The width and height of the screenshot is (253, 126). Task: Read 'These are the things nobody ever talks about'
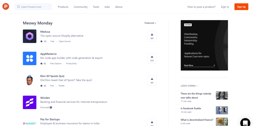tap(196, 96)
